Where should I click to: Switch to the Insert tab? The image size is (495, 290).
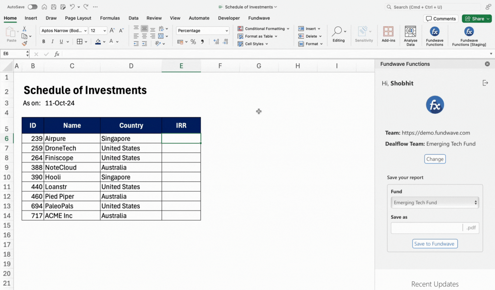click(x=31, y=18)
